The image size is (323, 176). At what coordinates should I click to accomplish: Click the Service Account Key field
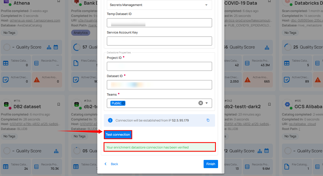click(159, 41)
